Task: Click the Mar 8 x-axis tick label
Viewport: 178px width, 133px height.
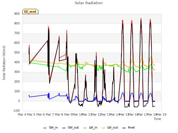Action: click(x=59, y=114)
